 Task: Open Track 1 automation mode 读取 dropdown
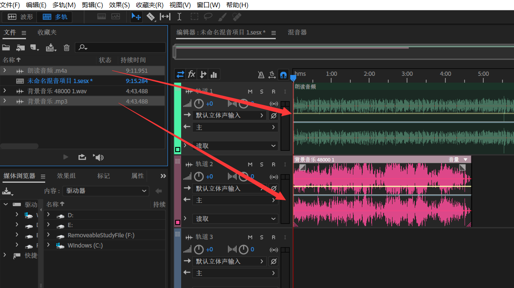click(x=235, y=146)
